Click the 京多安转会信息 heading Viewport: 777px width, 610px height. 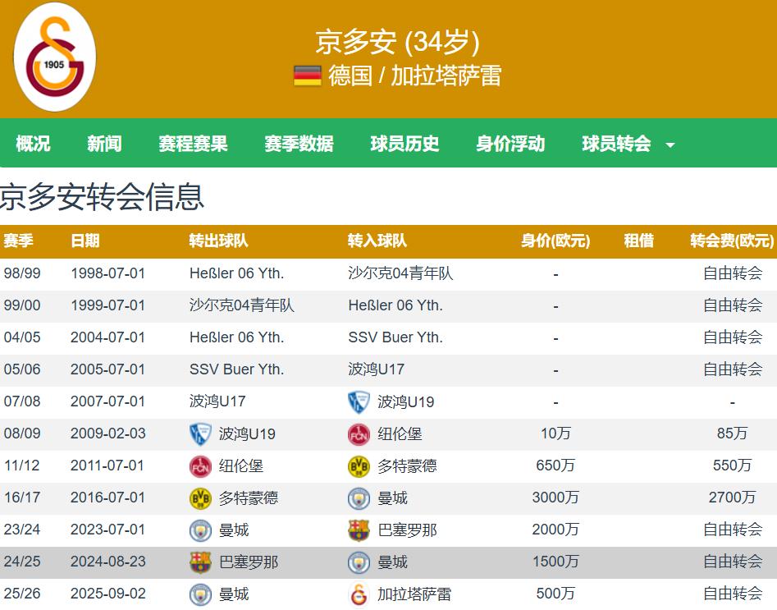102,197
